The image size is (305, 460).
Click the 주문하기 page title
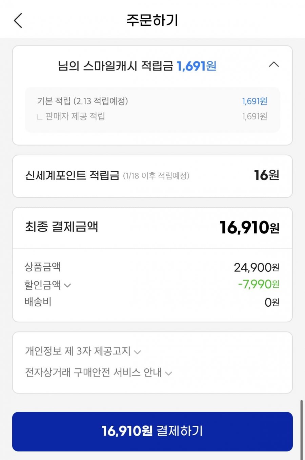pos(152,20)
